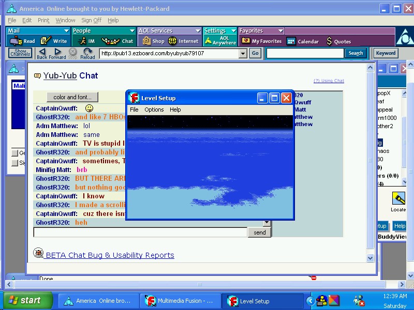
Task: Click the Shop icon in AOL Services
Action: tap(146, 41)
